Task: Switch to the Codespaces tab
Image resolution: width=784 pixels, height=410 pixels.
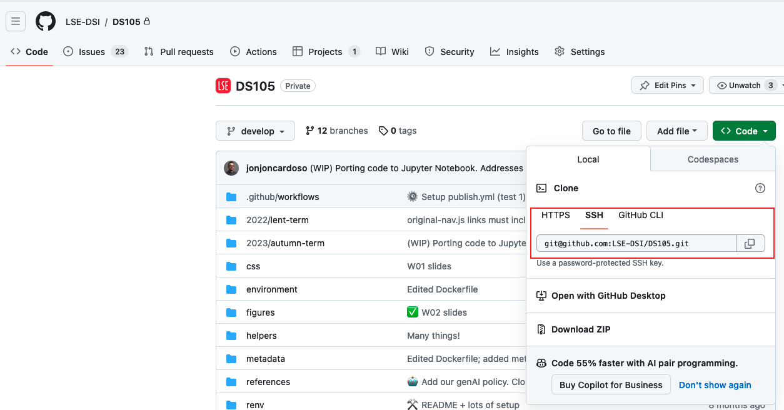Action: coord(713,159)
